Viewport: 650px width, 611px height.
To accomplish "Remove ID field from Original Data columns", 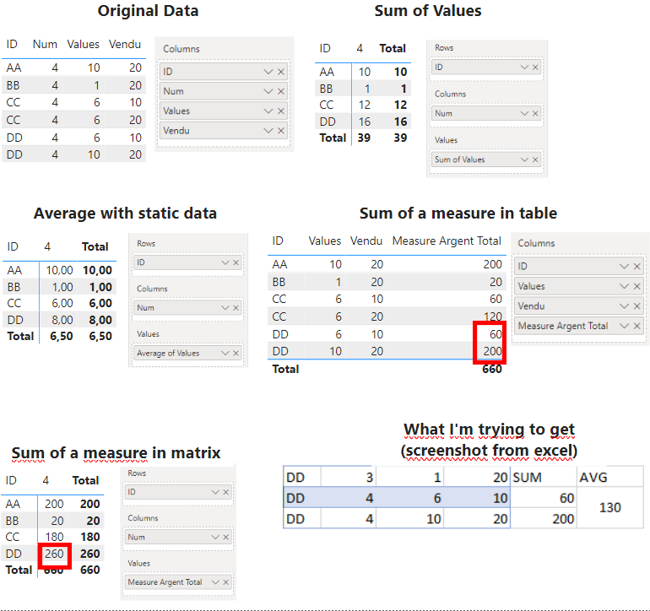I will pos(281,72).
